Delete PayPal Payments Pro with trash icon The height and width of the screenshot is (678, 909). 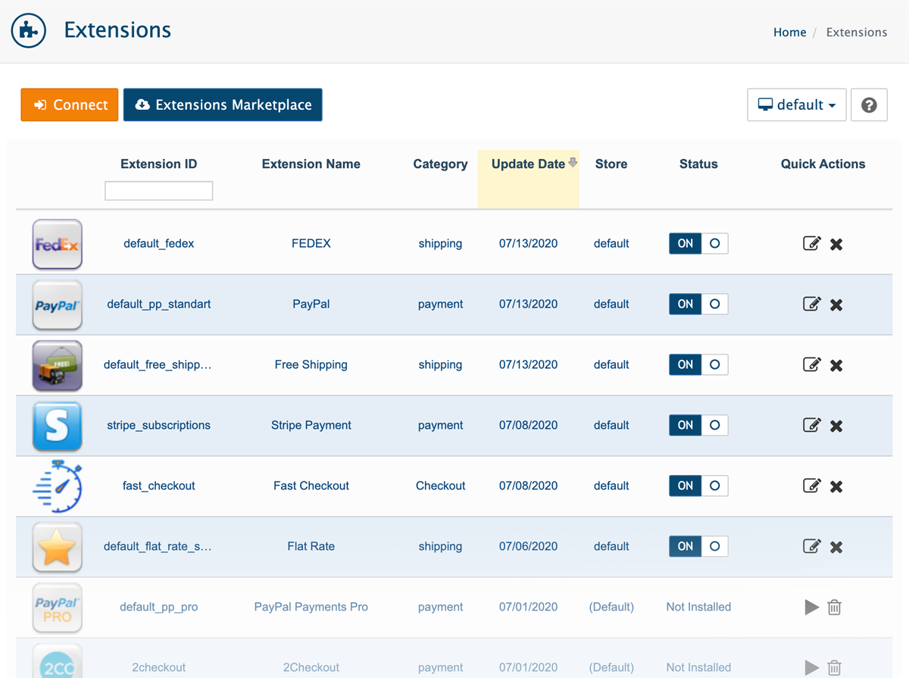(x=834, y=607)
